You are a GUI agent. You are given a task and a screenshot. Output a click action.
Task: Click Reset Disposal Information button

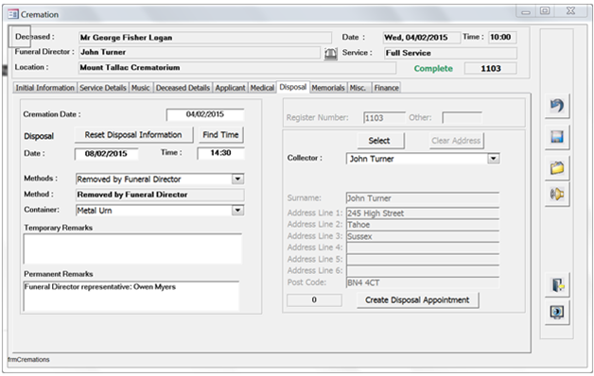[133, 135]
